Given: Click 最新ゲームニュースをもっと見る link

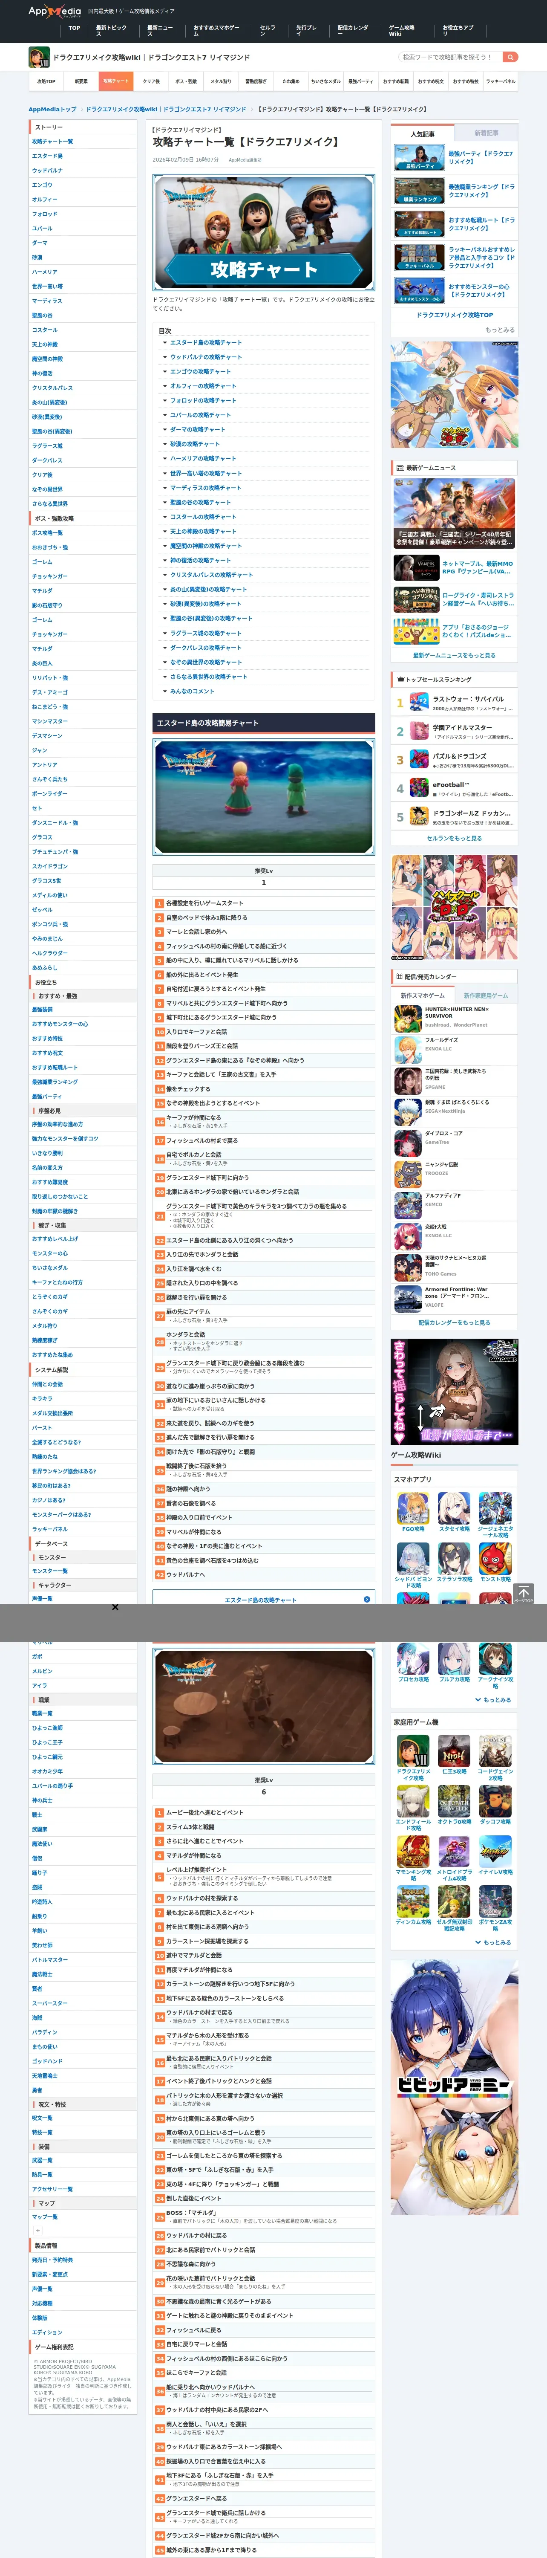Looking at the screenshot, I should tap(455, 655).
